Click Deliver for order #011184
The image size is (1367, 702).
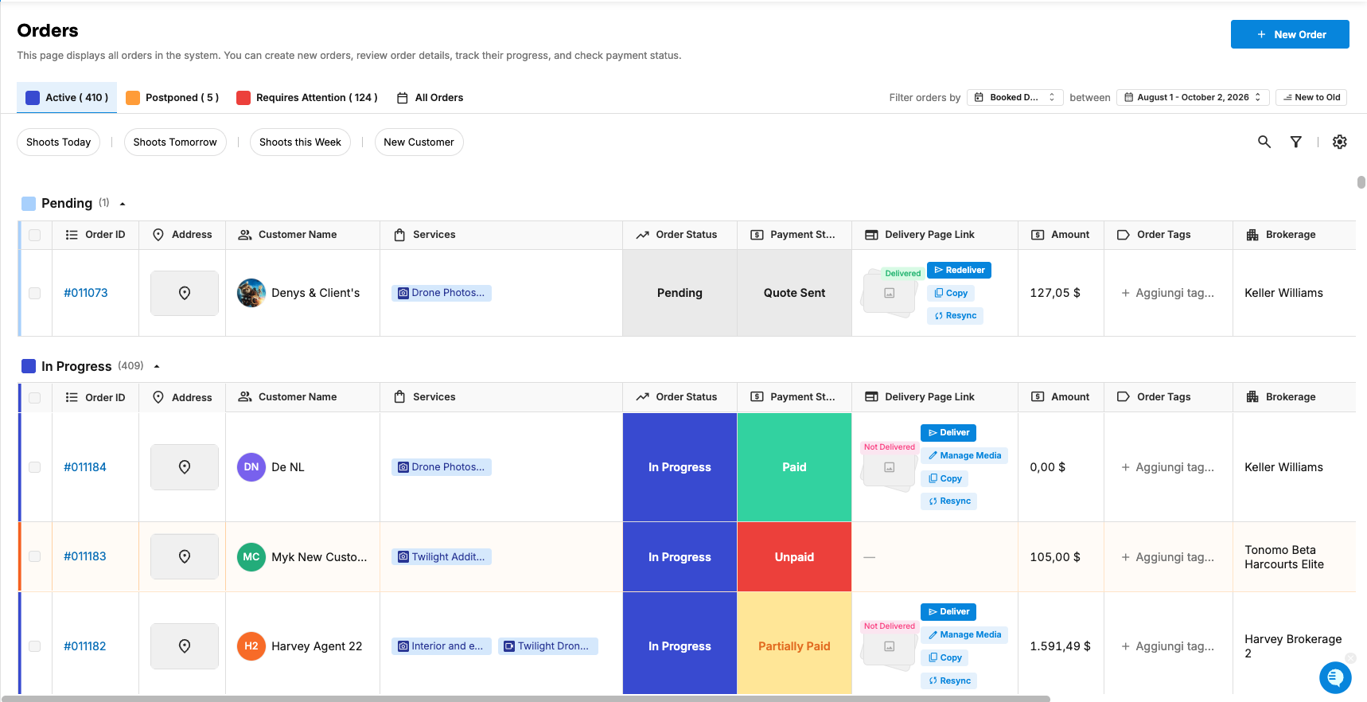(948, 433)
